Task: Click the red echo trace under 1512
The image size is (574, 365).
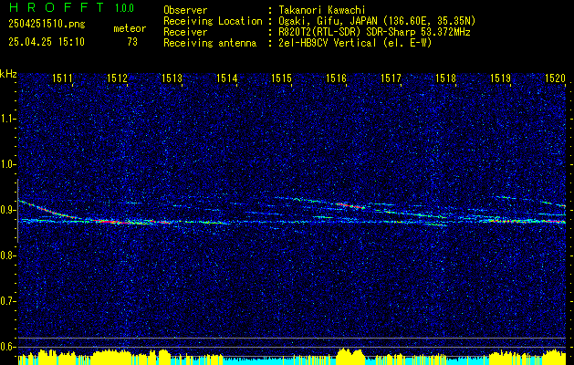Action: click(113, 222)
